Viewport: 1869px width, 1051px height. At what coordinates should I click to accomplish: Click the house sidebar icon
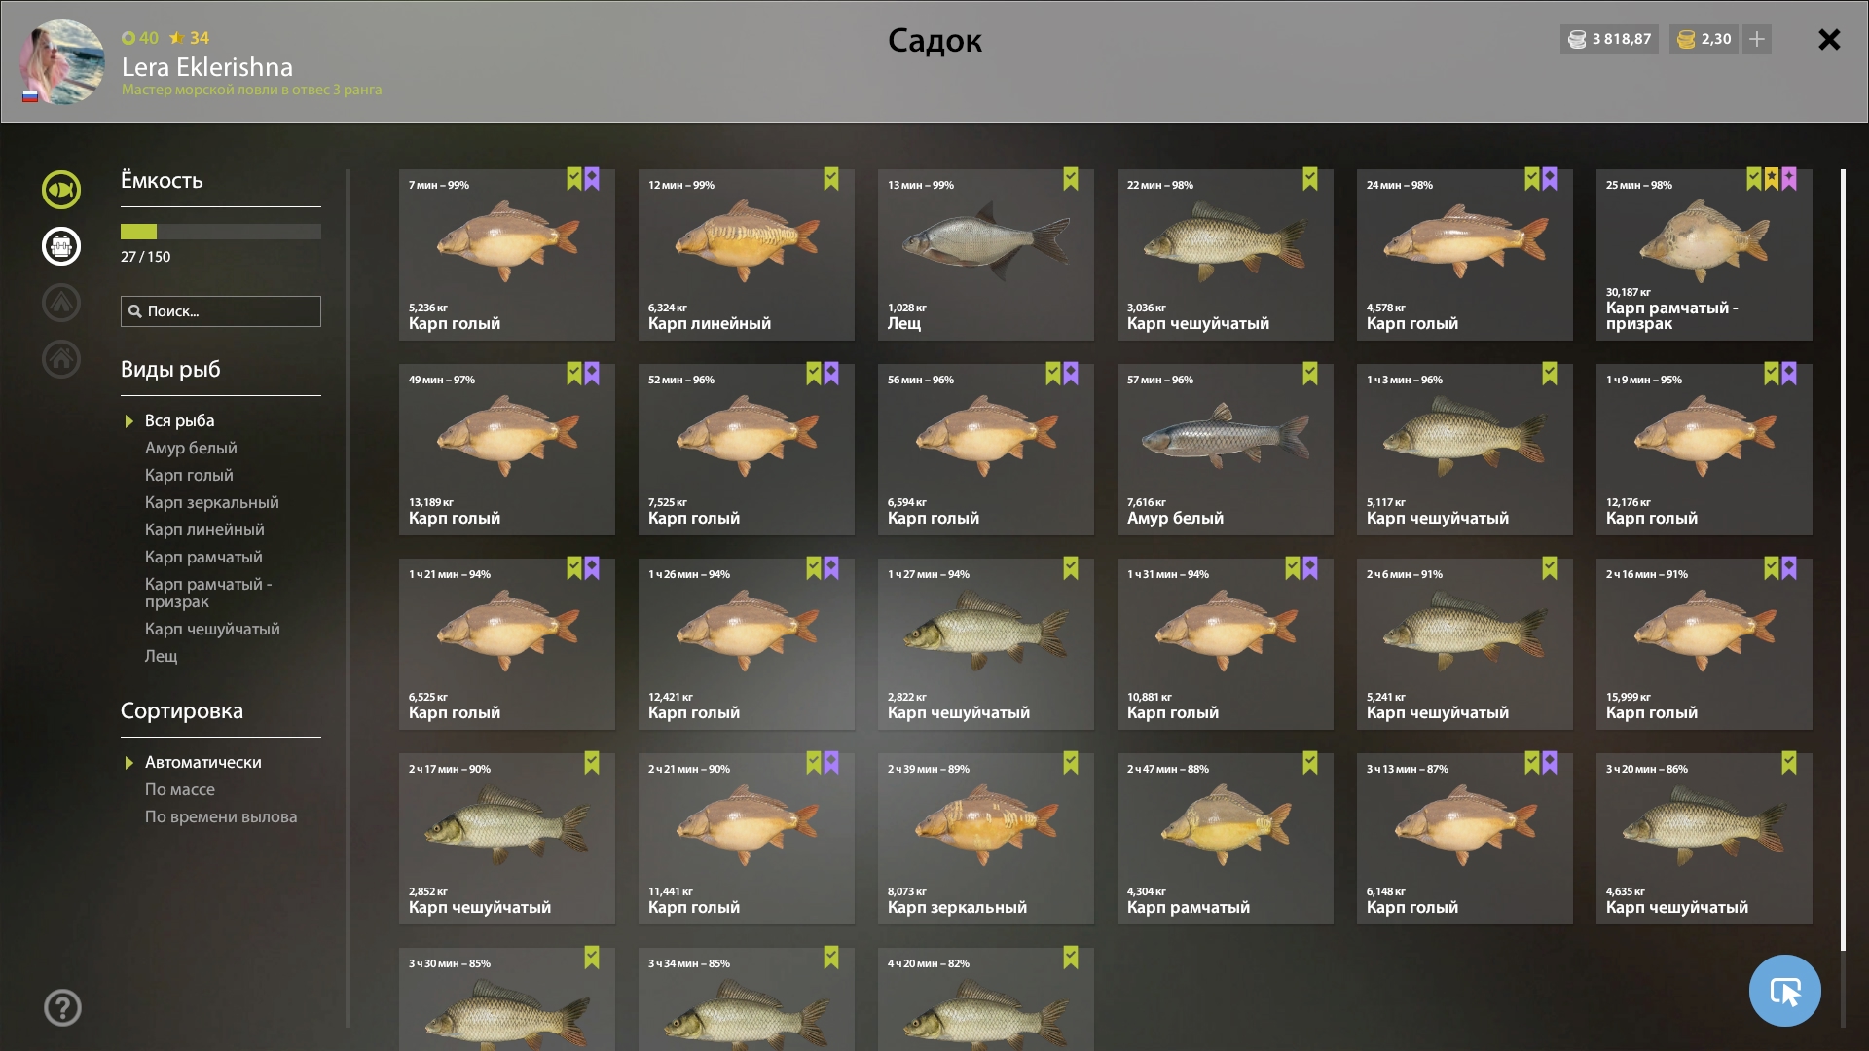(60, 359)
